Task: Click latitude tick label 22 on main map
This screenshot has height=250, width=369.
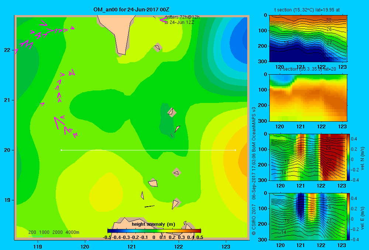Action: pos(7,50)
